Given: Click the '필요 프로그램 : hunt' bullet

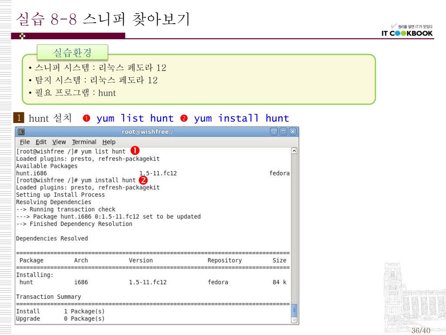Looking at the screenshot, I should pos(72,93).
